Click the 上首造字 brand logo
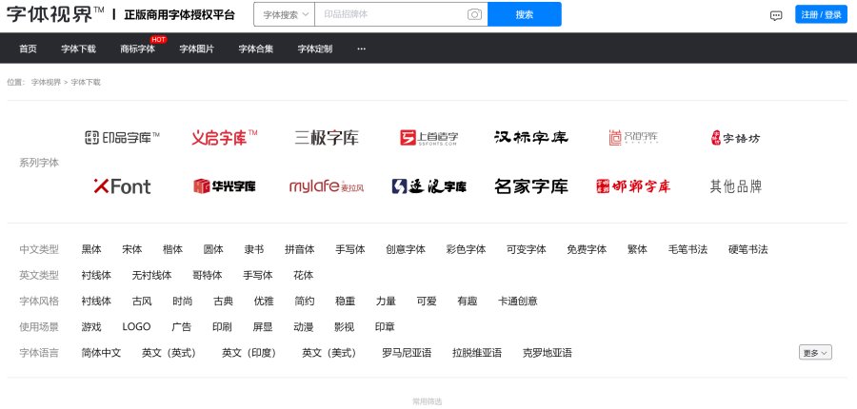The height and width of the screenshot is (409, 857). click(429, 138)
